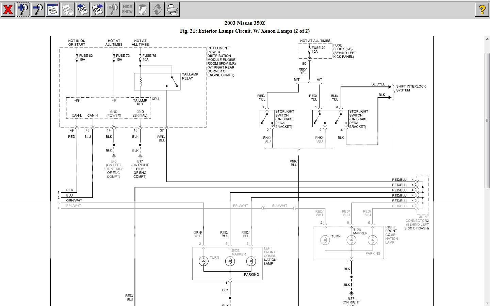Click the 'E17' ground label under the IPDM
Image resolution: width=490 pixels, height=306 pixels.
pyautogui.click(x=140, y=161)
